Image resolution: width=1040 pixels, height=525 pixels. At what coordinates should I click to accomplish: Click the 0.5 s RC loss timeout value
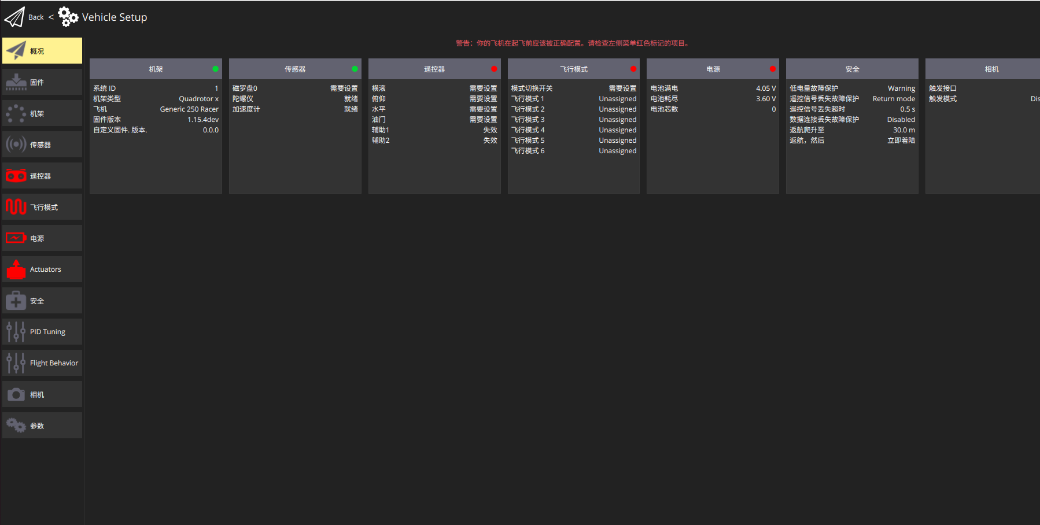coord(908,109)
